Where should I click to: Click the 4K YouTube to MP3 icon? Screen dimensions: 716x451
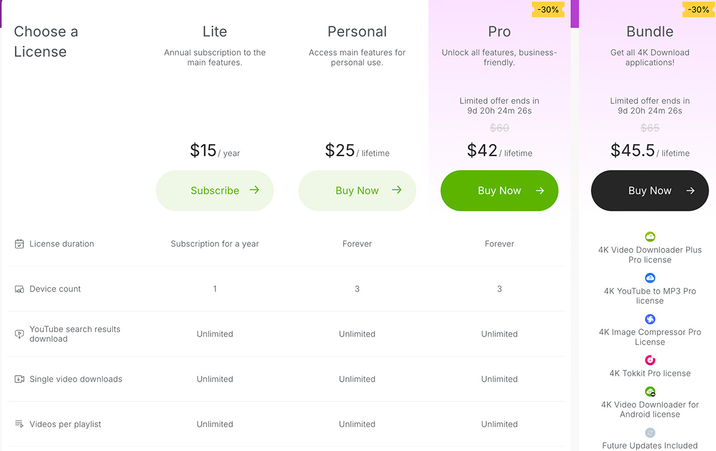(650, 278)
